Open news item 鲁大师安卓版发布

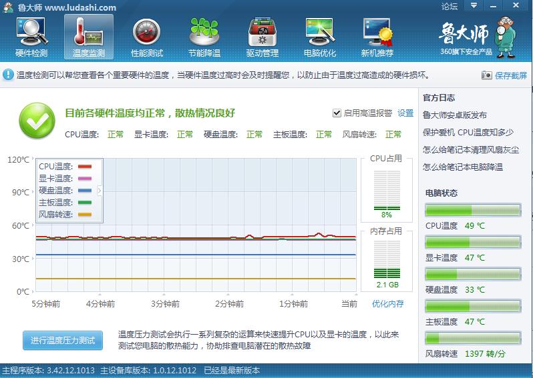[454, 115]
